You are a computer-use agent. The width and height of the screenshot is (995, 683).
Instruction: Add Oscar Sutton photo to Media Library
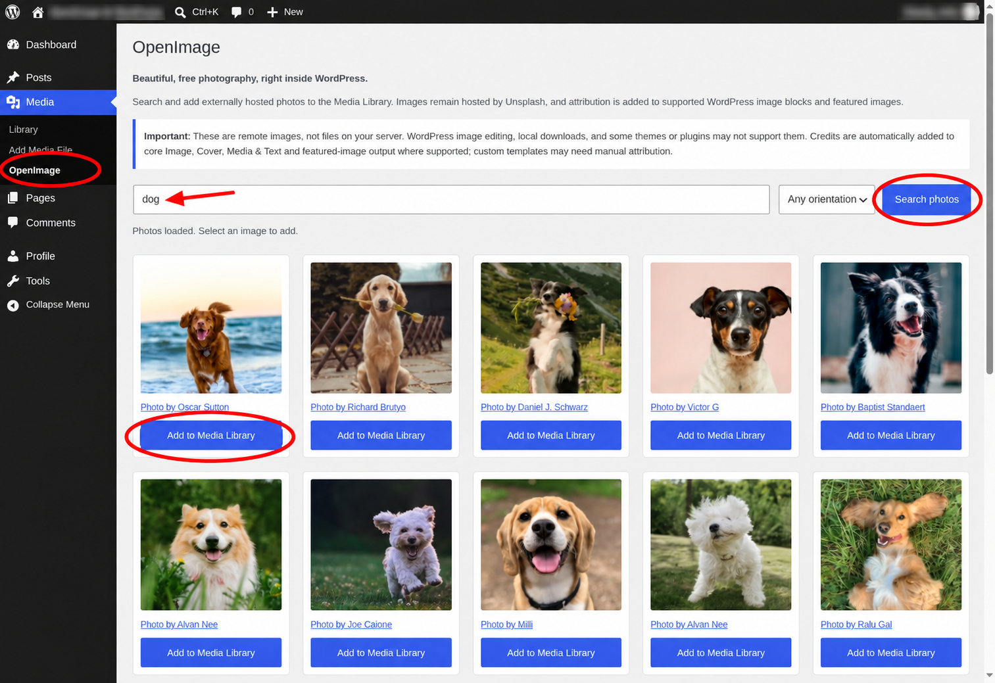coord(211,435)
